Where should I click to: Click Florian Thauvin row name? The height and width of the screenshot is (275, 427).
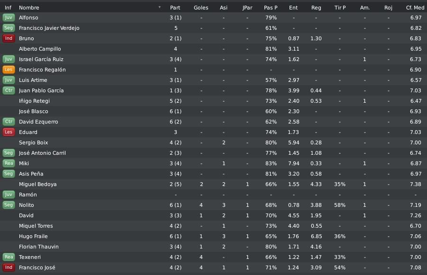[x=39, y=247]
